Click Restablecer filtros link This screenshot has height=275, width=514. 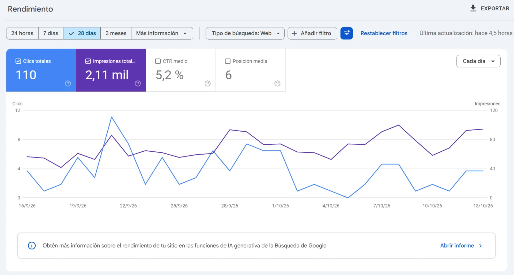click(384, 33)
